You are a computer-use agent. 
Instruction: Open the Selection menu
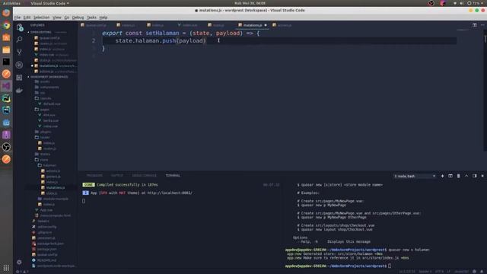41,18
